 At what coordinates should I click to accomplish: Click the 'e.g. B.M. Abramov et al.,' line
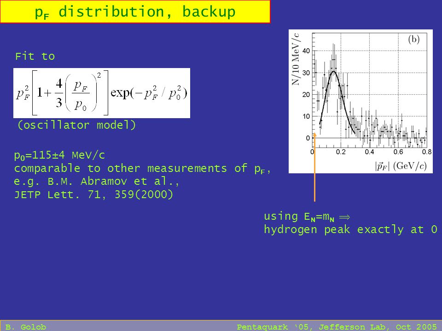pyautogui.click(x=97, y=181)
